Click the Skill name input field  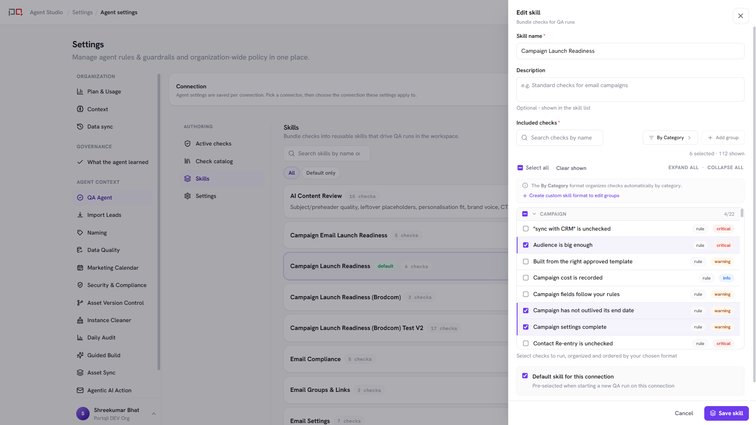[x=630, y=51]
